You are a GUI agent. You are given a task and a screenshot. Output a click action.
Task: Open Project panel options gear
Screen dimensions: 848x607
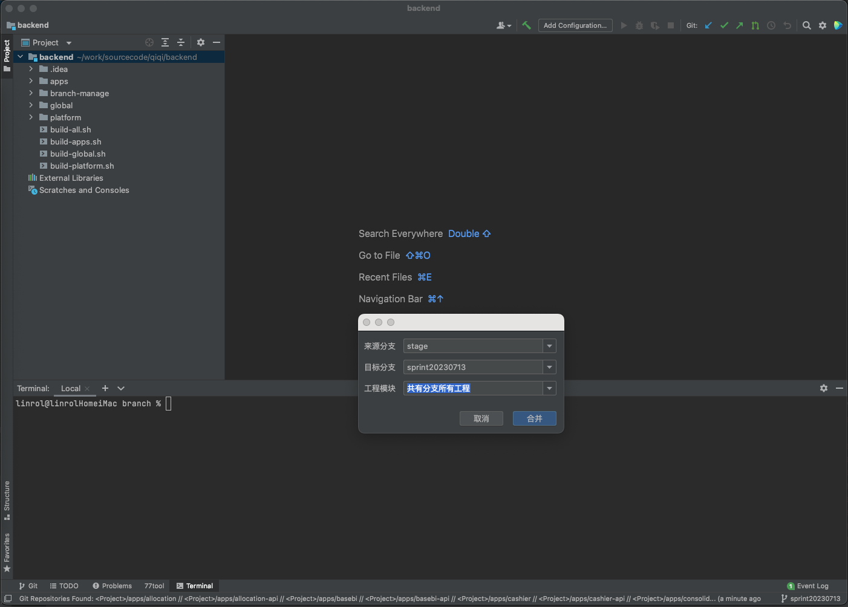201,42
